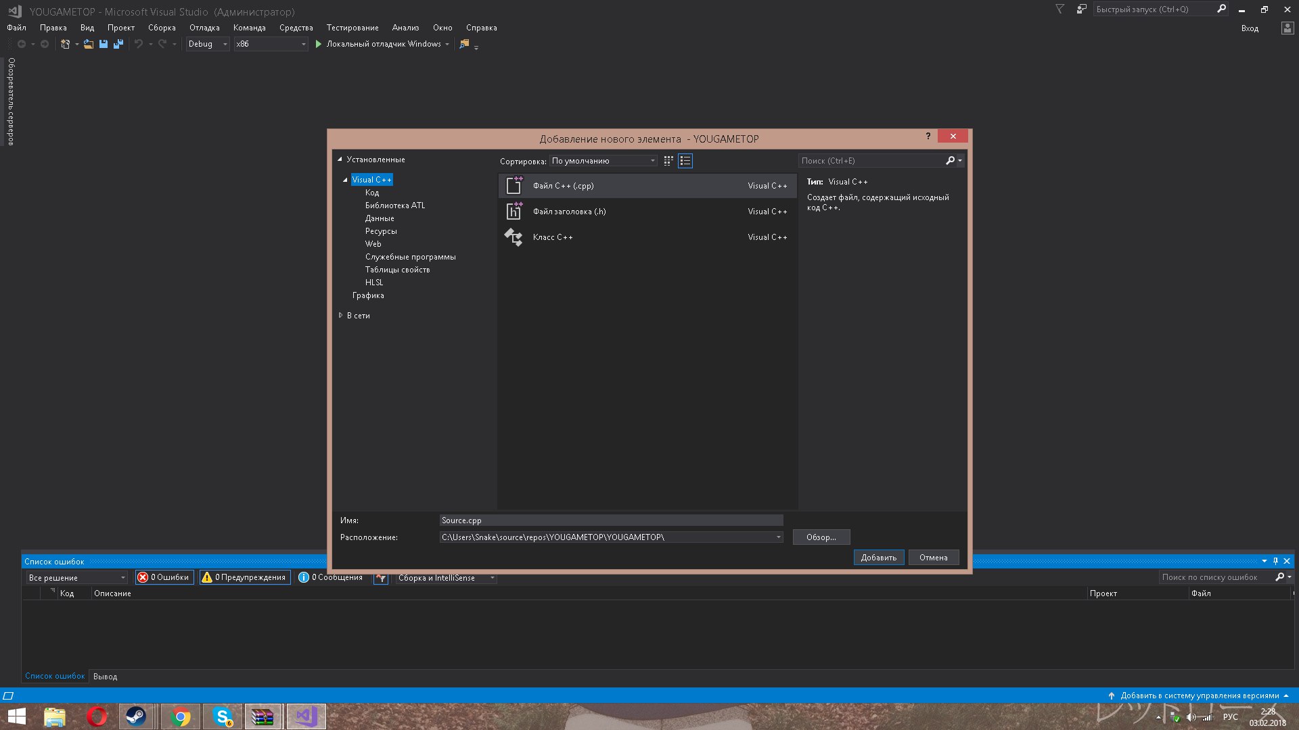Open Все решение scope dropdown
Image resolution: width=1299 pixels, height=730 pixels.
tap(76, 578)
